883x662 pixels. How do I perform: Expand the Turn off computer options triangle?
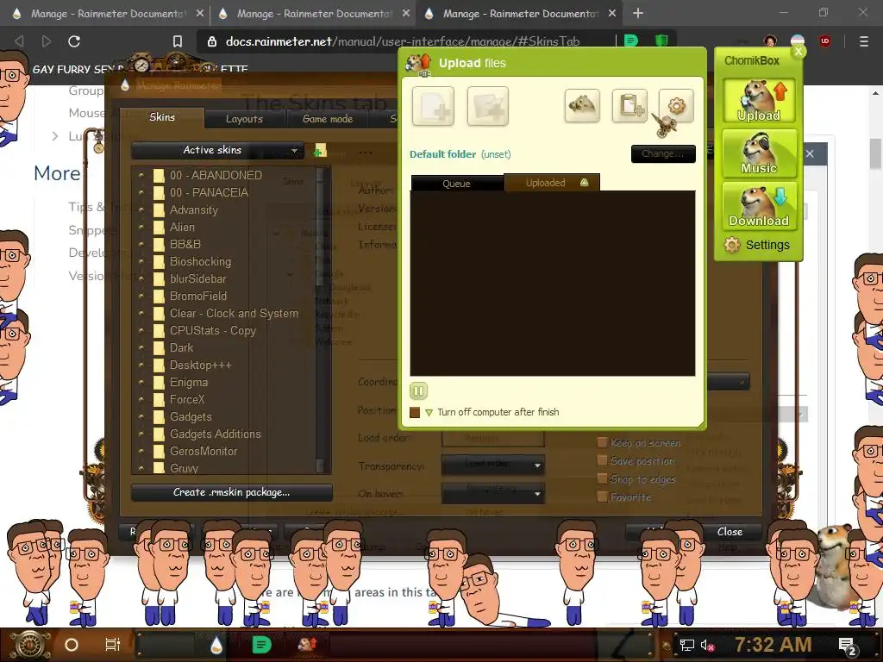[x=429, y=413]
